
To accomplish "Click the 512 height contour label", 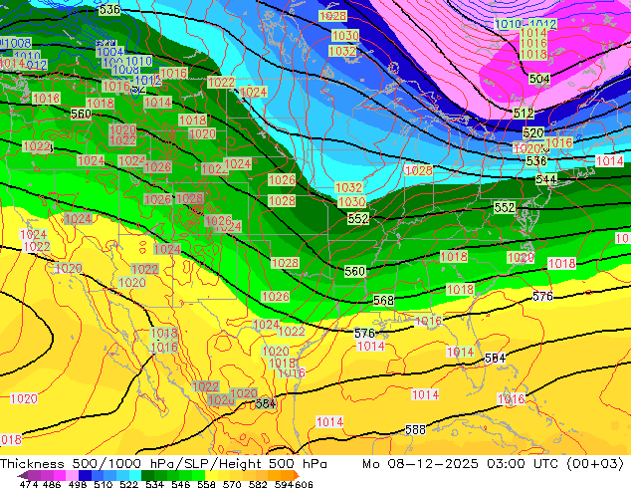I will [x=524, y=114].
